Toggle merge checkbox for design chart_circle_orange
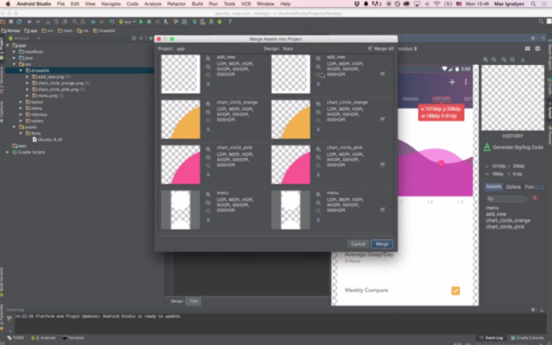The height and width of the screenshot is (345, 552). tap(383, 119)
